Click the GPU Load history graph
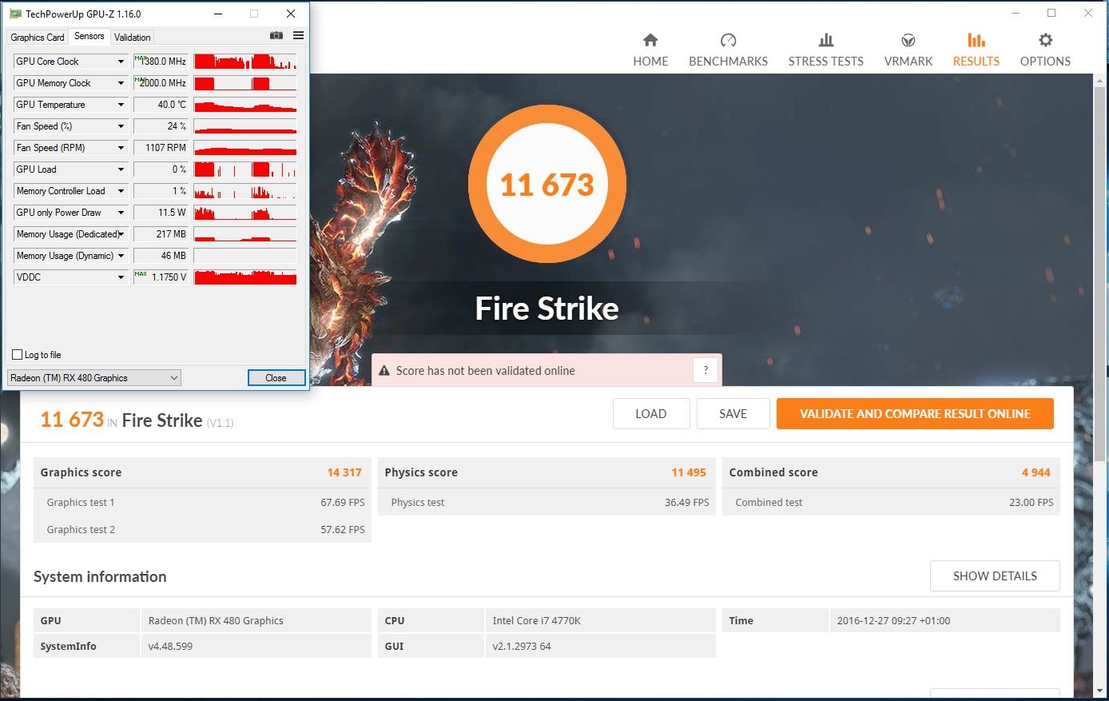The height and width of the screenshot is (701, 1109). coord(245,169)
